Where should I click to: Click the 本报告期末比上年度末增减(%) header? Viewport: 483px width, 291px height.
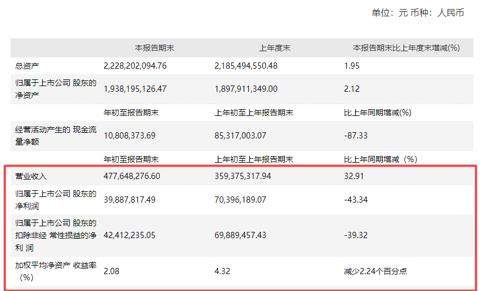coord(406,48)
